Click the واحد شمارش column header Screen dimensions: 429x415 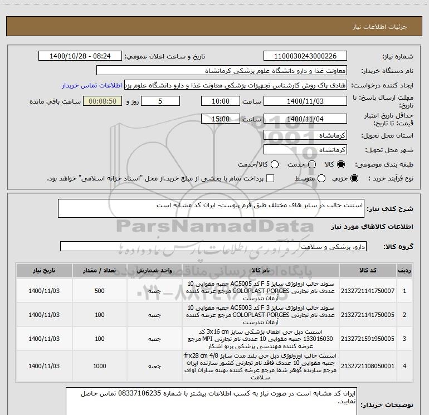154,271
